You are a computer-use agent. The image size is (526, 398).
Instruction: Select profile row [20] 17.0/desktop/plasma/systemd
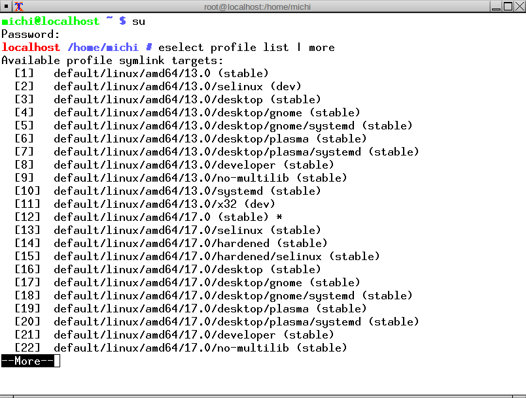click(217, 322)
